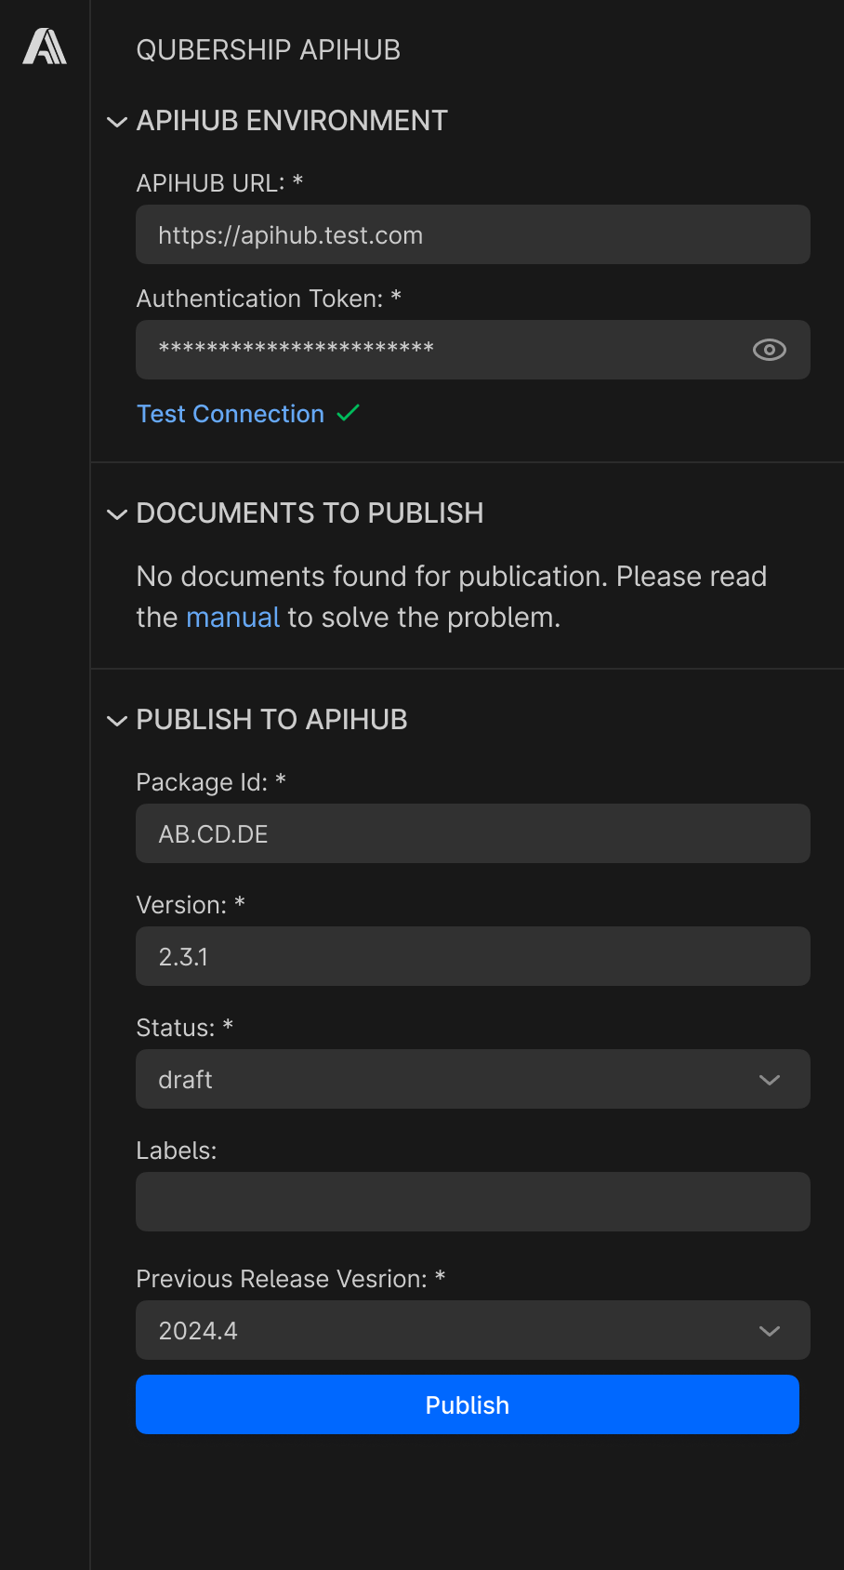Click the Status dropdown chevron arrow
Image resolution: width=844 pixels, height=1570 pixels.
click(769, 1080)
